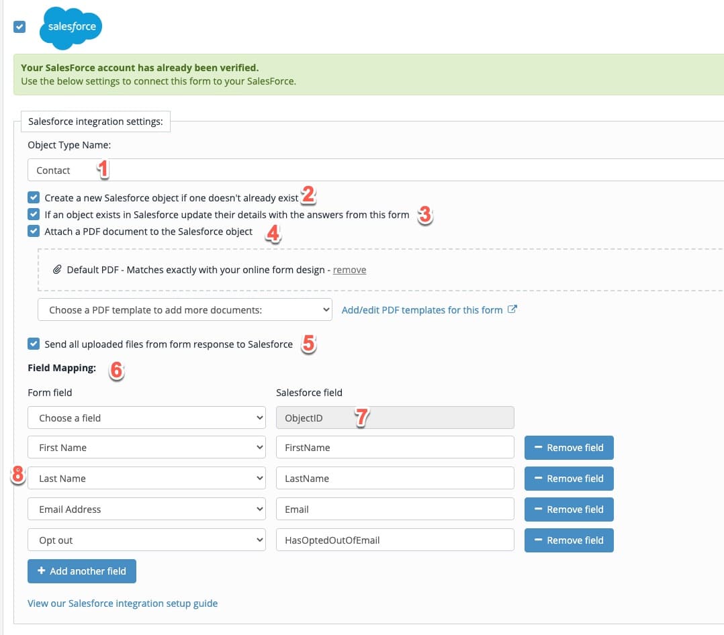Disable Send all uploaded files checkbox
This screenshot has height=635, width=724.
point(34,344)
